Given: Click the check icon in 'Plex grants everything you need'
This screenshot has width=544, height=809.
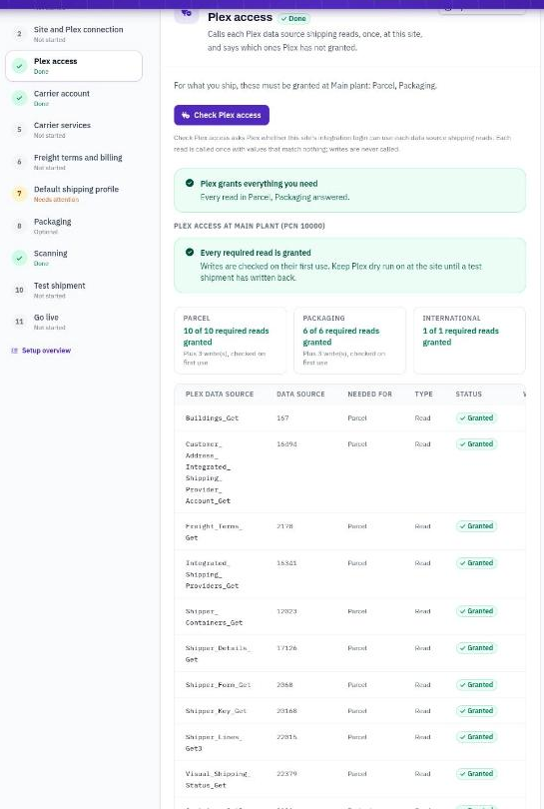Looking at the screenshot, I should (x=190, y=183).
